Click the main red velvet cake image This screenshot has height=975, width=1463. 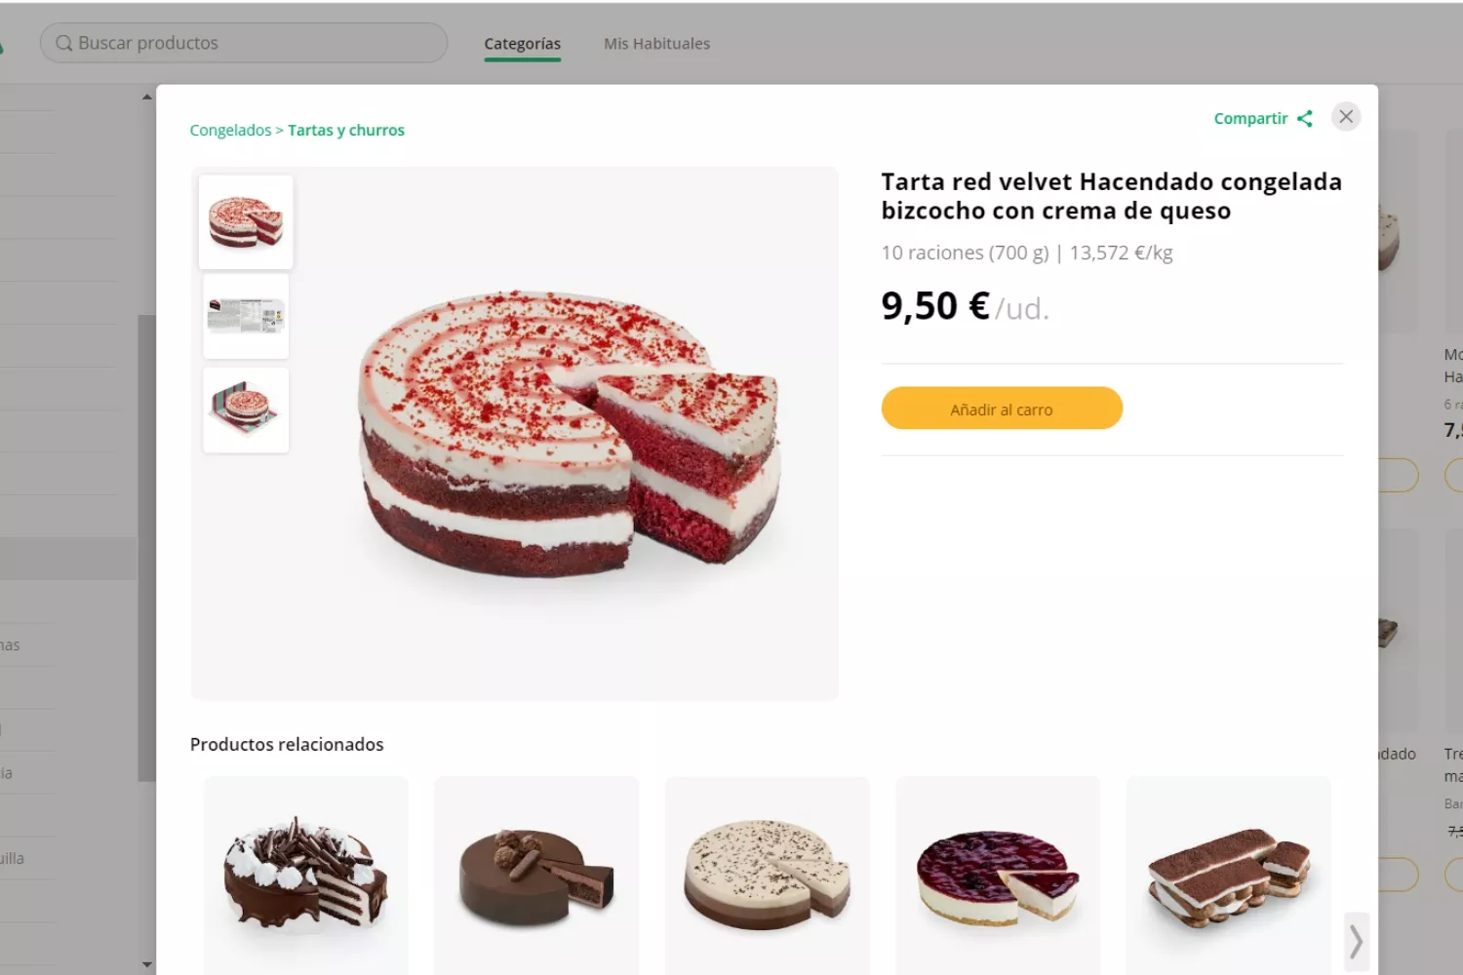point(571,434)
